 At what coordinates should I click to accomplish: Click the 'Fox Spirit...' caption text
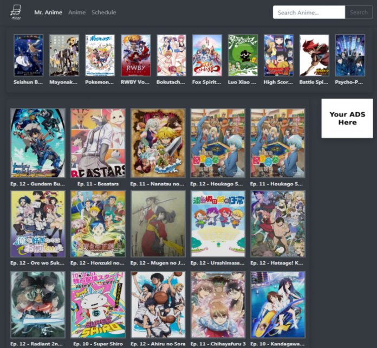click(x=206, y=82)
